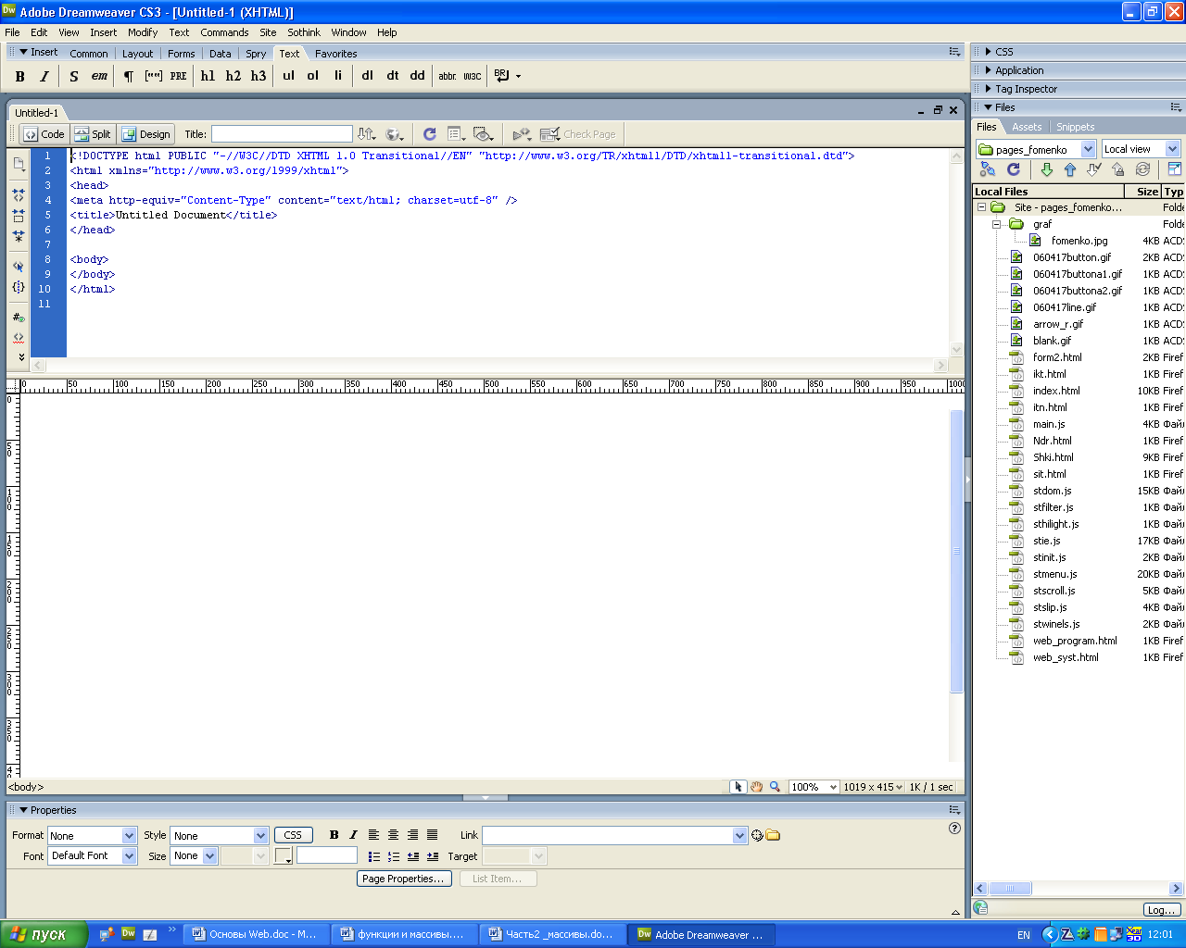Insert Abbreviation abbr icon
Image resolution: width=1186 pixels, height=948 pixels.
tap(447, 76)
